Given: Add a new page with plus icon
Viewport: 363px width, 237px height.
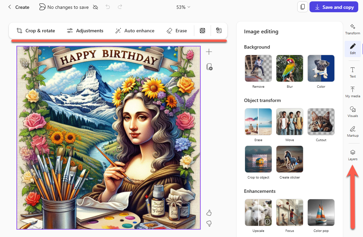Looking at the screenshot, I should (x=209, y=52).
